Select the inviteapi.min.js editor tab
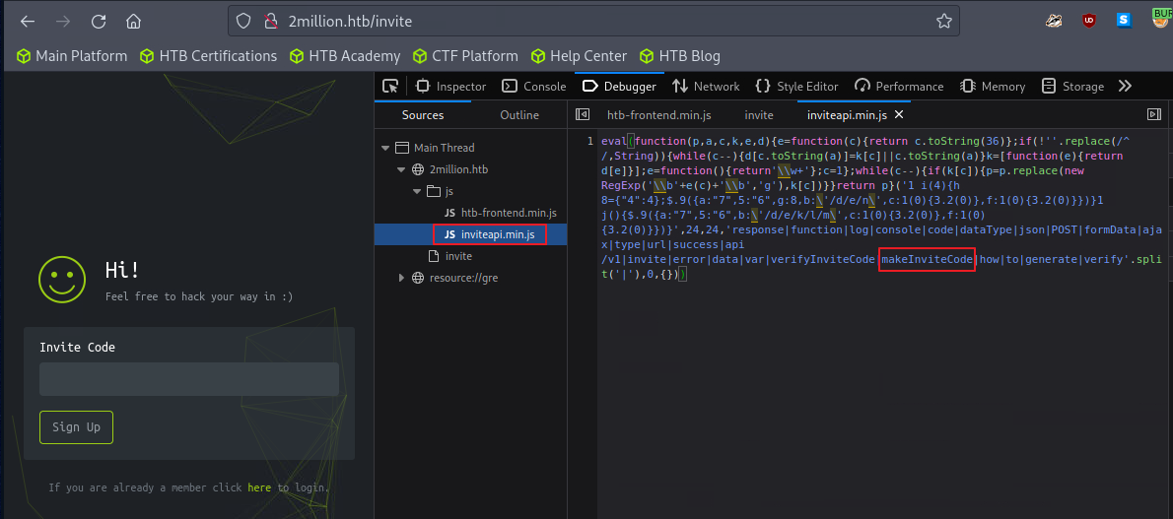Image resolution: width=1173 pixels, height=519 pixels. coord(846,115)
